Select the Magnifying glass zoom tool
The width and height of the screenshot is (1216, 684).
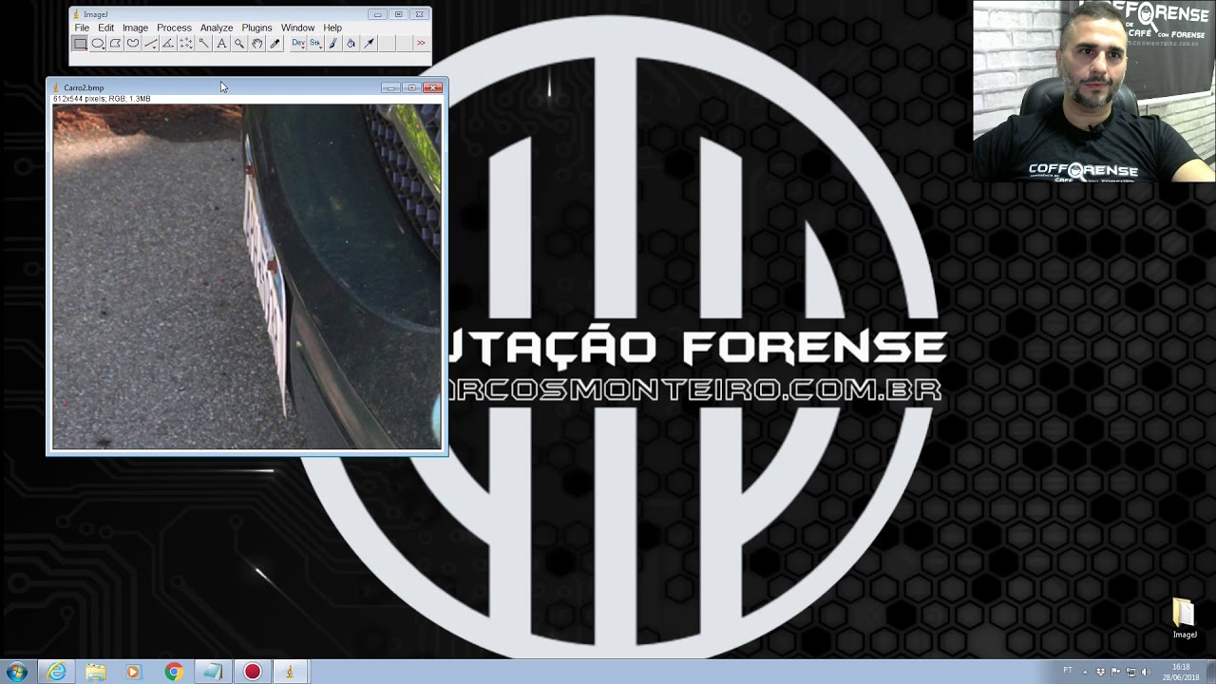pos(239,44)
